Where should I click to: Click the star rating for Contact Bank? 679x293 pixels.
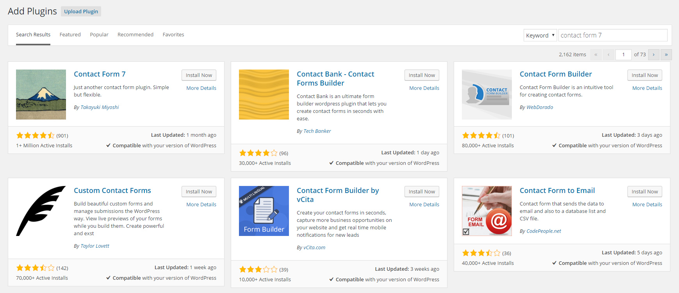point(258,153)
